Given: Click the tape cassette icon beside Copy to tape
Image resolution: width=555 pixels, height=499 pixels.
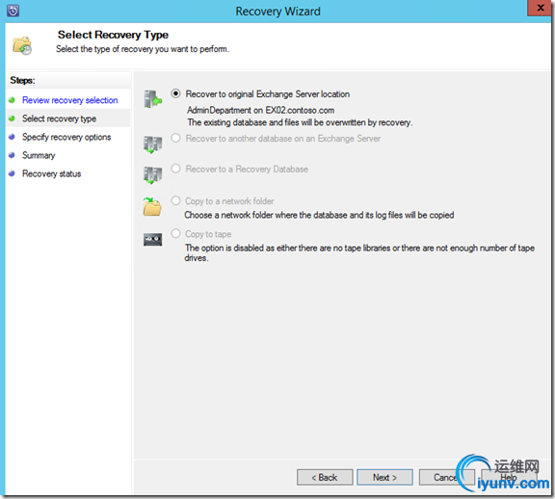Looking at the screenshot, I should click(153, 240).
